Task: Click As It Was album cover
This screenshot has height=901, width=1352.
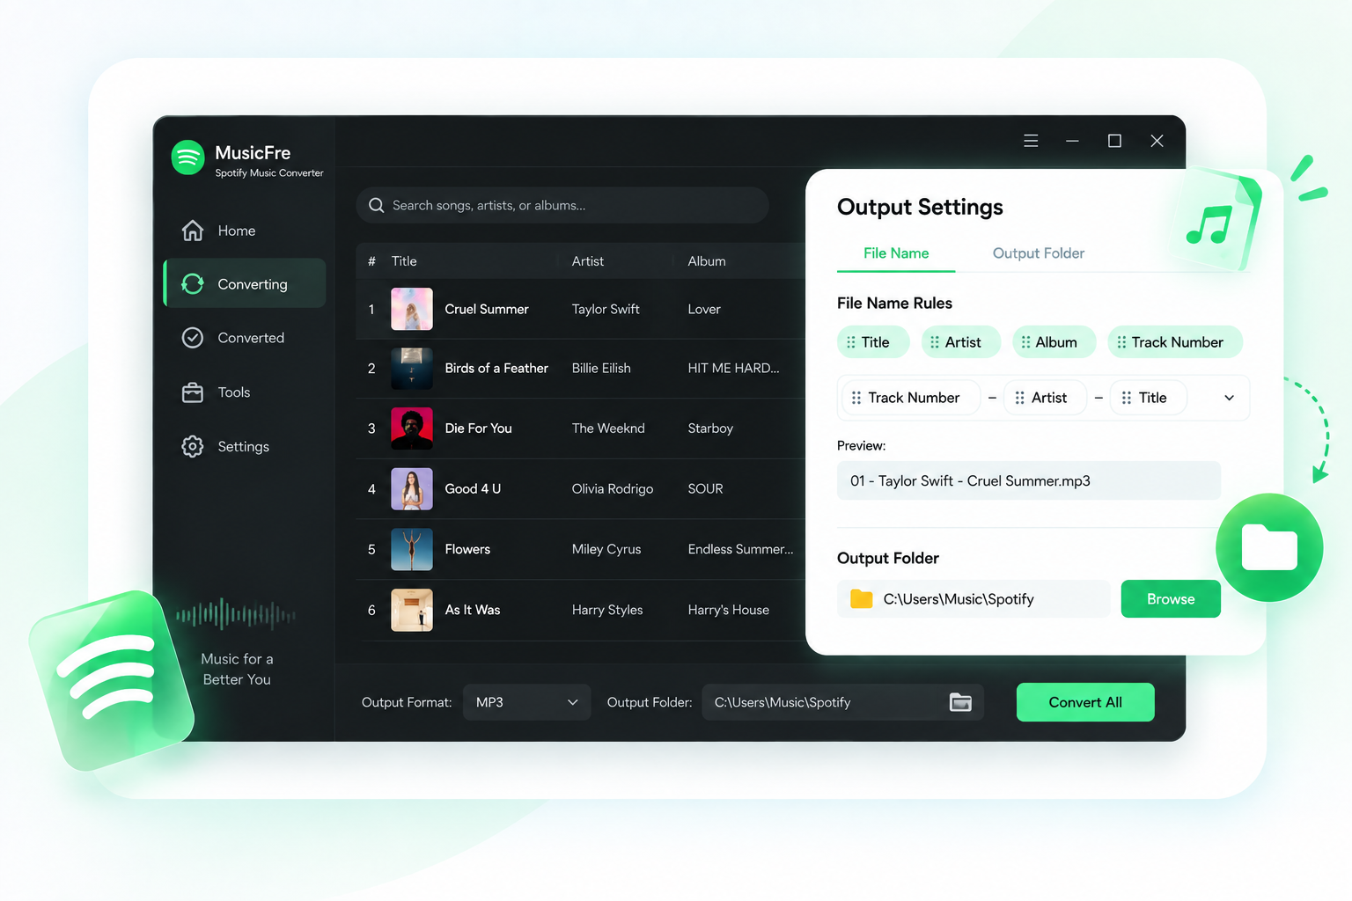Action: 412,611
